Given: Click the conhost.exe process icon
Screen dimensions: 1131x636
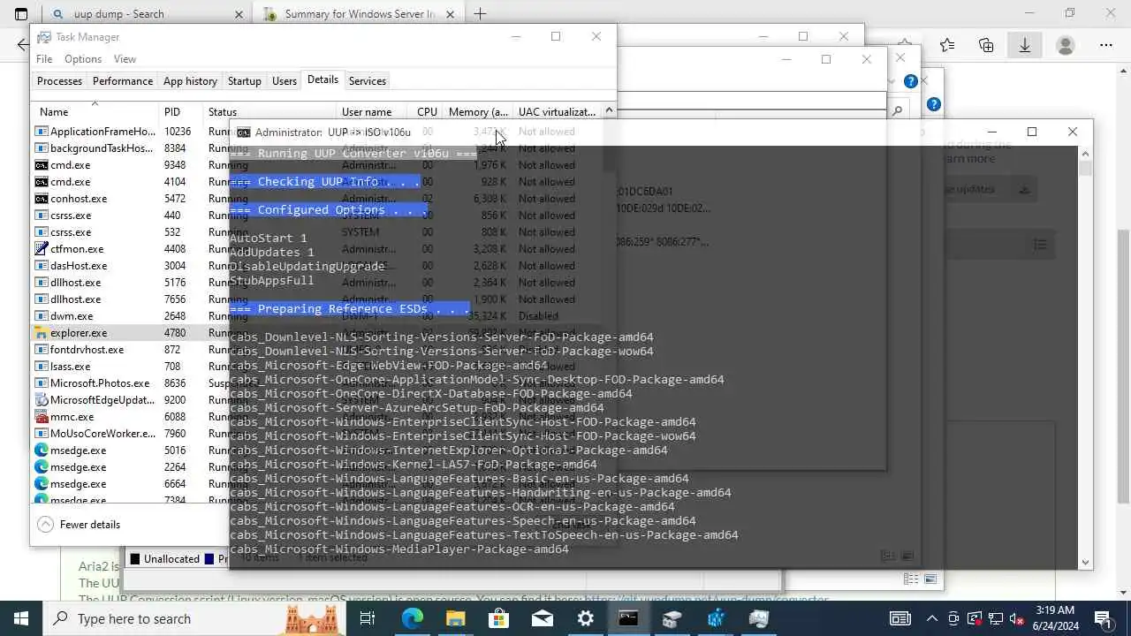Looking at the screenshot, I should click(x=41, y=199).
